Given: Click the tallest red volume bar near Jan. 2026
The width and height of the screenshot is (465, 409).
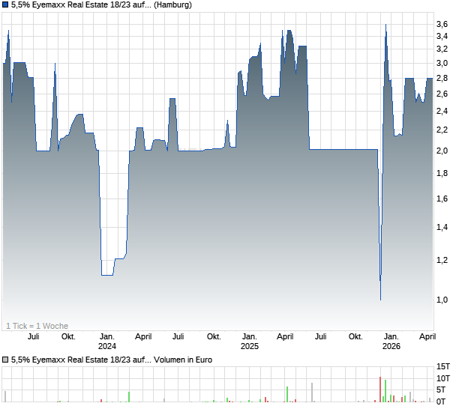Looking at the screenshot, I should (x=380, y=390).
